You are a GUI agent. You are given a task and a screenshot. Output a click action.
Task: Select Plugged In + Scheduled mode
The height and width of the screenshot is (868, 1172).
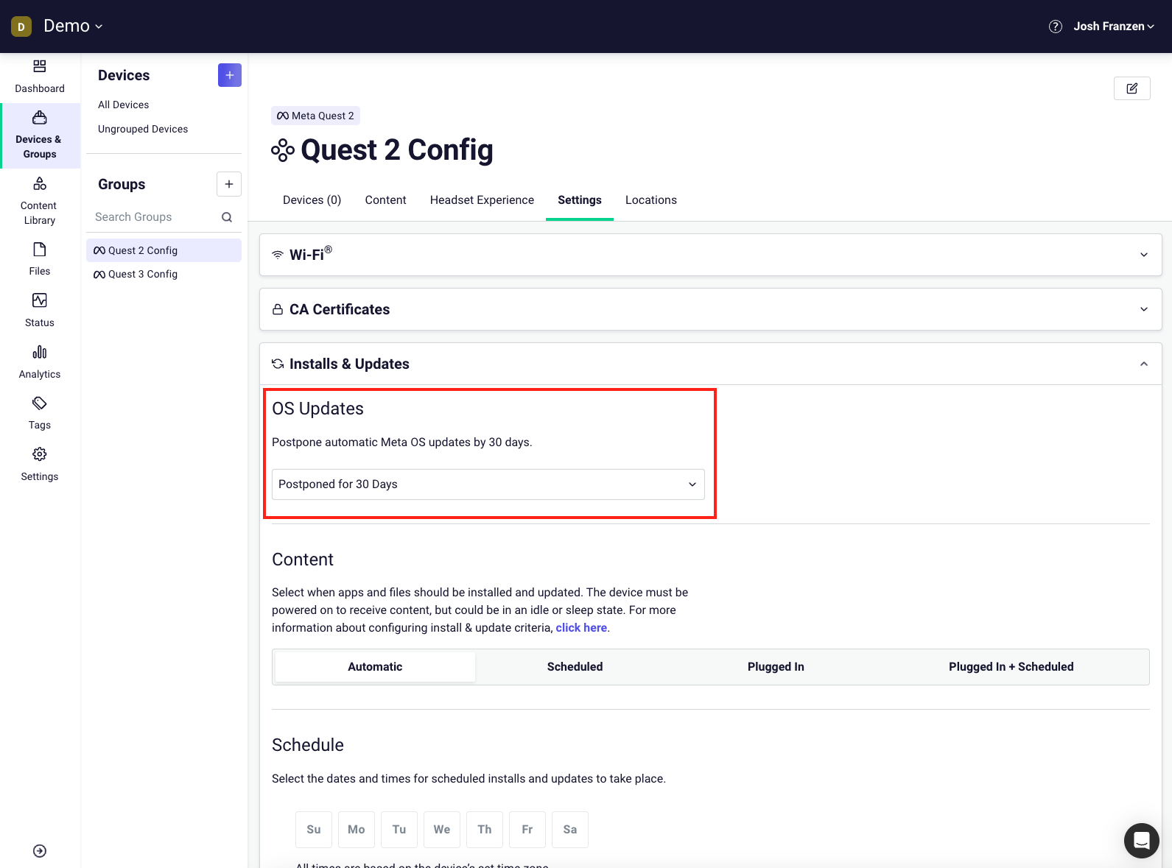pyautogui.click(x=1011, y=667)
